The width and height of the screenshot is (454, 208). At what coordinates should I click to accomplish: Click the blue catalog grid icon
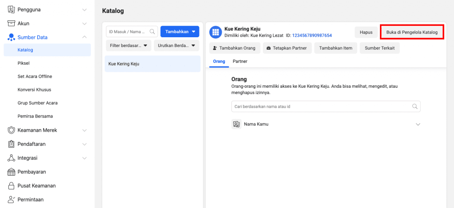click(x=215, y=32)
